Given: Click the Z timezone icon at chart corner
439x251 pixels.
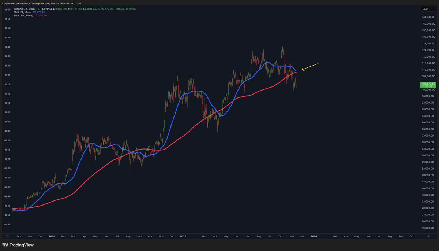Looking at the screenshot, I should [x=7, y=236].
